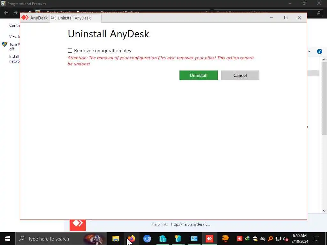Image resolution: width=327 pixels, height=245 pixels.
Task: Close the AnyDesk uninstall window
Action: [300, 18]
